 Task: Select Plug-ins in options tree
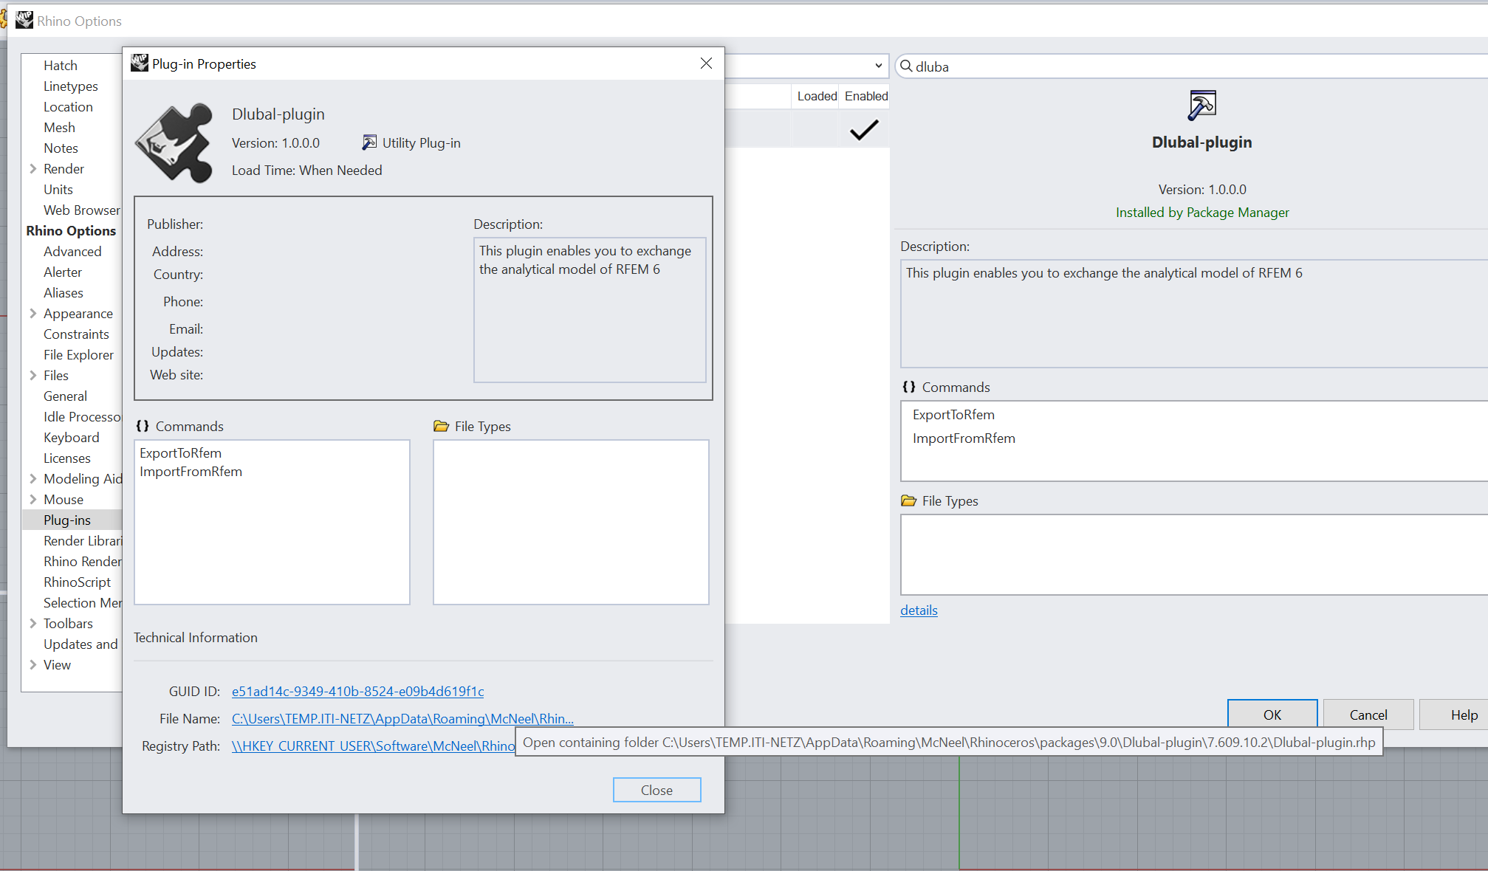pos(67,520)
